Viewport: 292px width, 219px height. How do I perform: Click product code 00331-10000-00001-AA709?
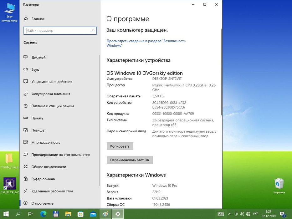173,114
